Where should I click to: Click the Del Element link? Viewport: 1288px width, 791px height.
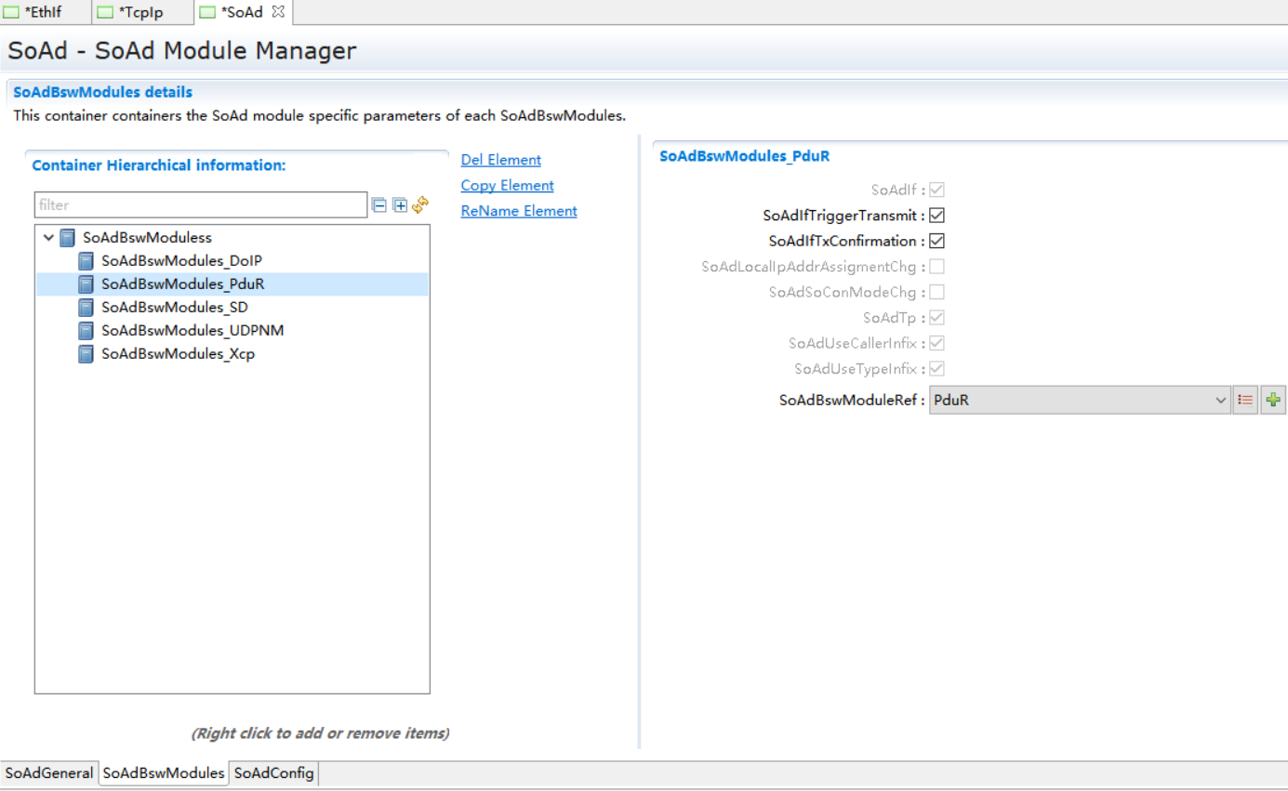tap(500, 160)
